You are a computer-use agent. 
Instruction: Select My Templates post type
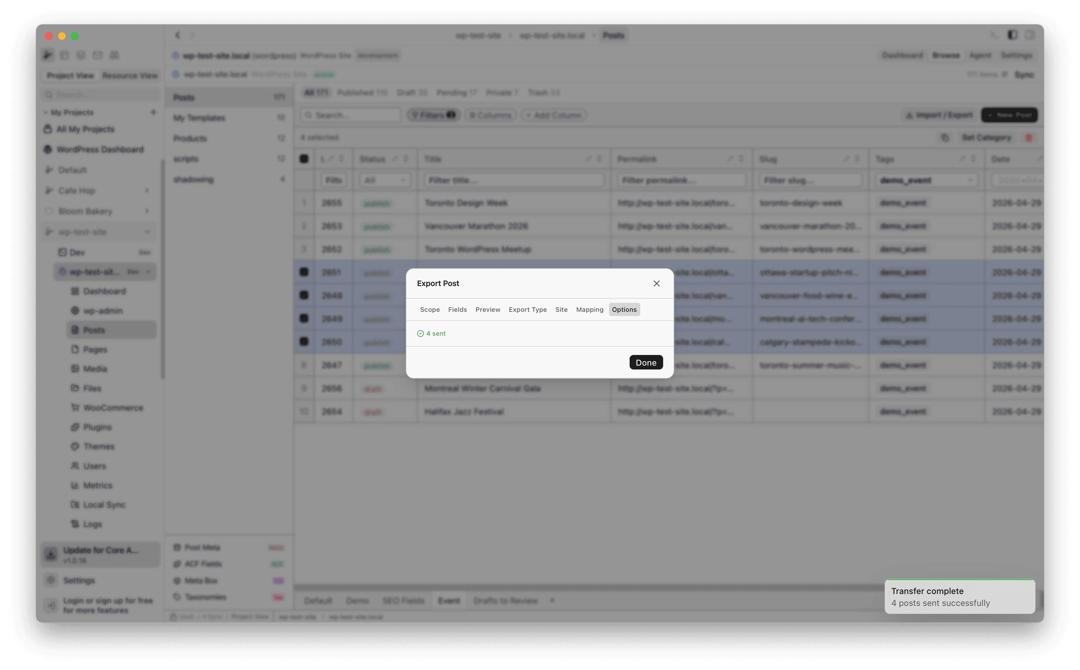229,118
